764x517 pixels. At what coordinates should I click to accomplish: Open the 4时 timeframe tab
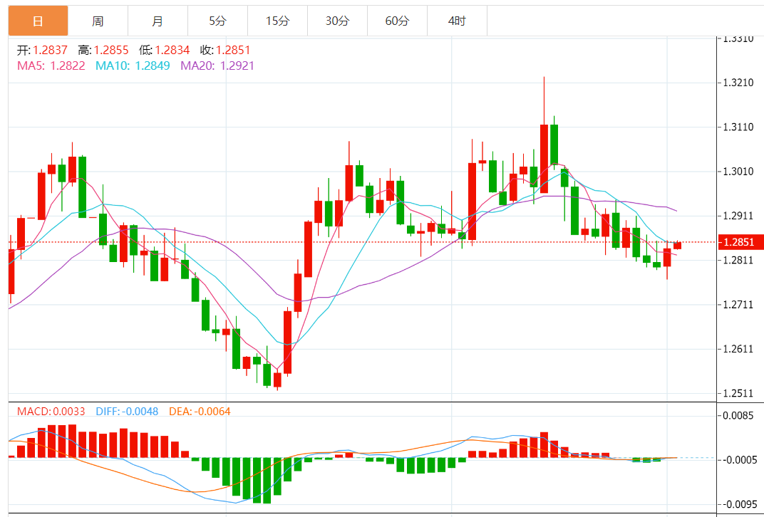tap(457, 21)
